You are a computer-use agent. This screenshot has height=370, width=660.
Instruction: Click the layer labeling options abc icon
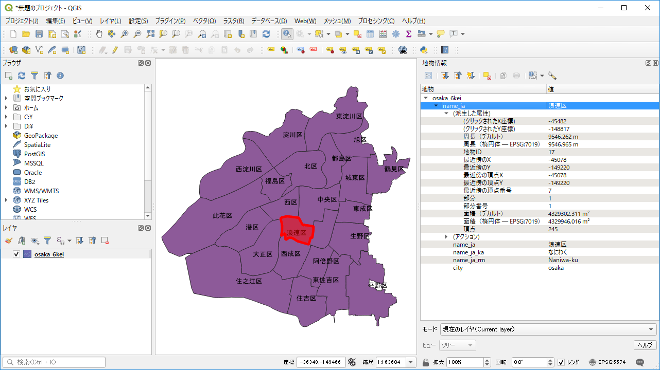coord(271,50)
